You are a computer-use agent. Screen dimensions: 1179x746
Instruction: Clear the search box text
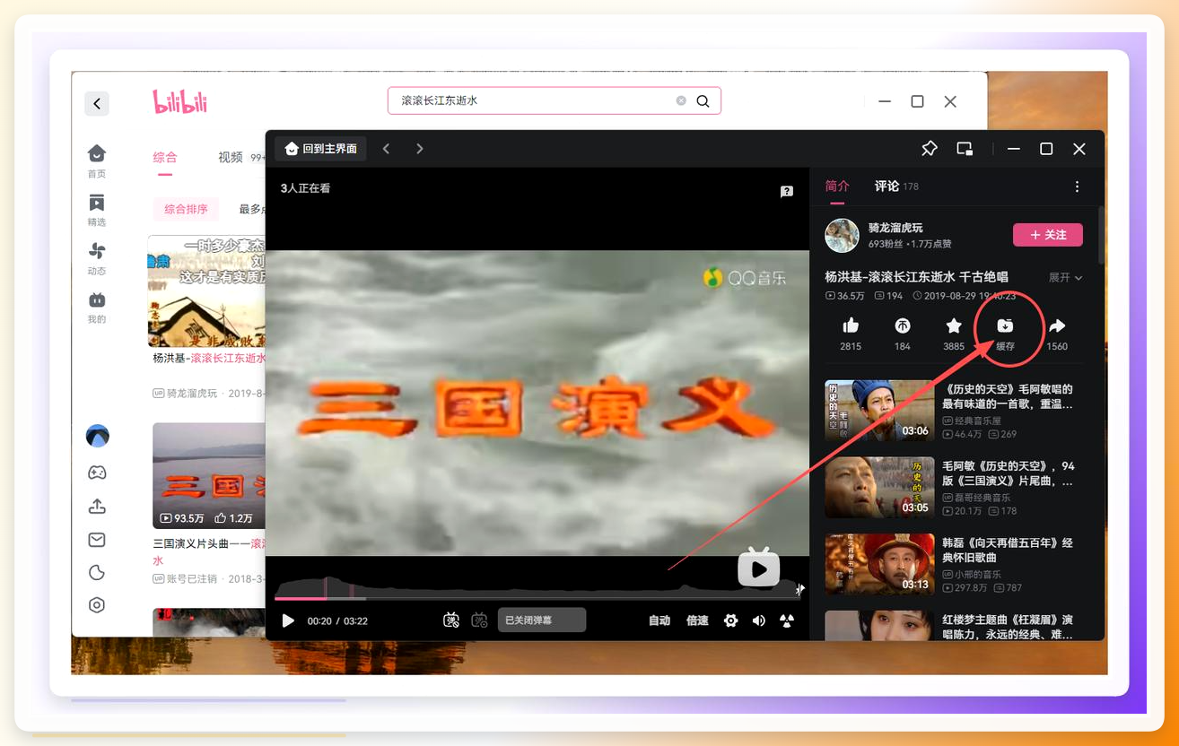coord(681,100)
